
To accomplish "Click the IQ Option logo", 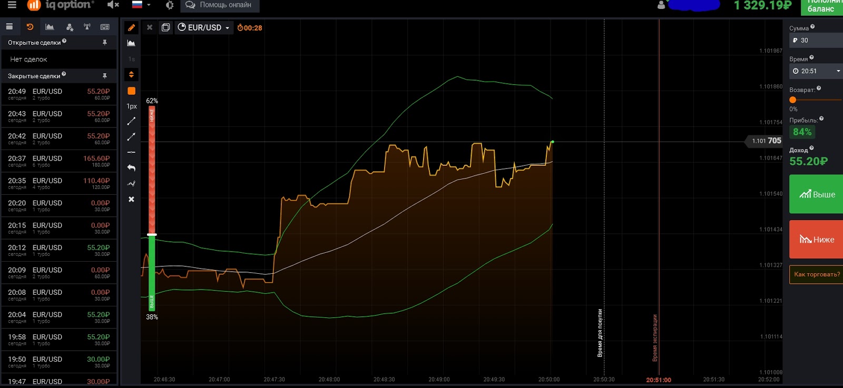I will [x=61, y=5].
